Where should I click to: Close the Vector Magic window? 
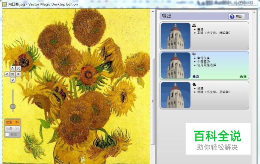(x=251, y=3)
